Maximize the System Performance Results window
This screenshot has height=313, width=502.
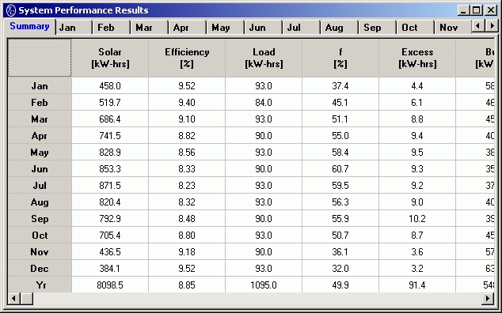coord(477,10)
